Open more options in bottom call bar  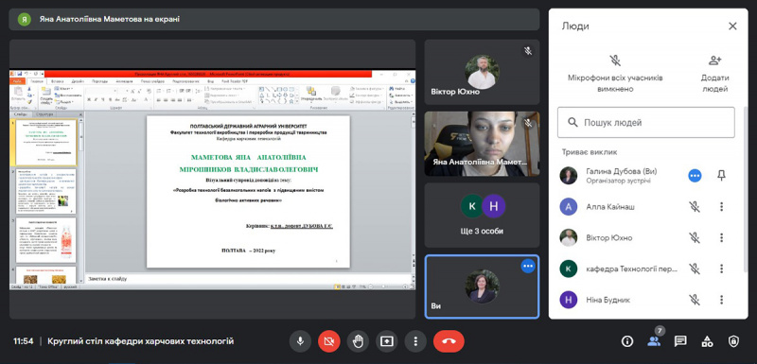(415, 341)
